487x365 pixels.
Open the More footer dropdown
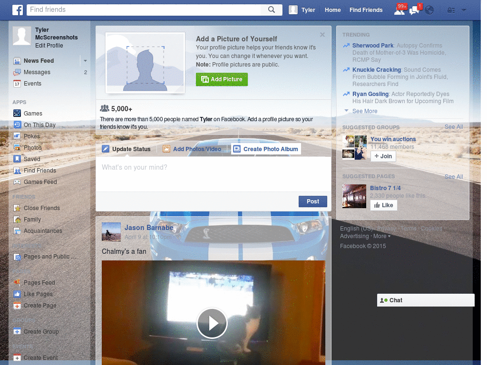[382, 236]
